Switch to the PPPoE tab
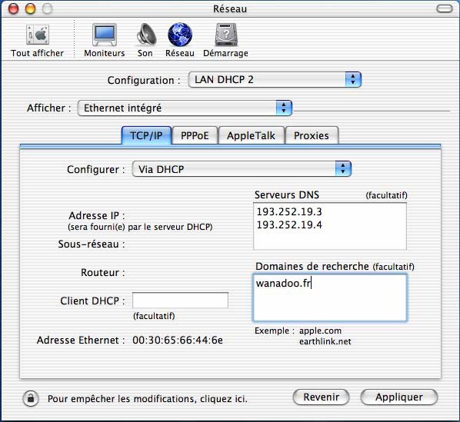This screenshot has height=422, width=460. click(195, 135)
